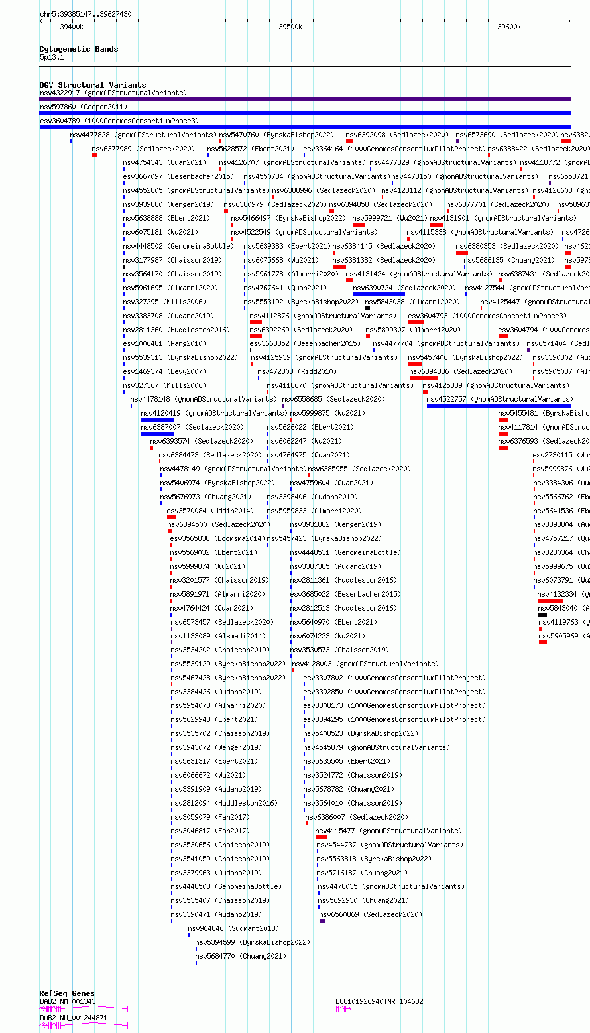Viewport: 590px width, 1033px height.
Task: Click the nsv4115477 red variant bar
Action: click(322, 837)
